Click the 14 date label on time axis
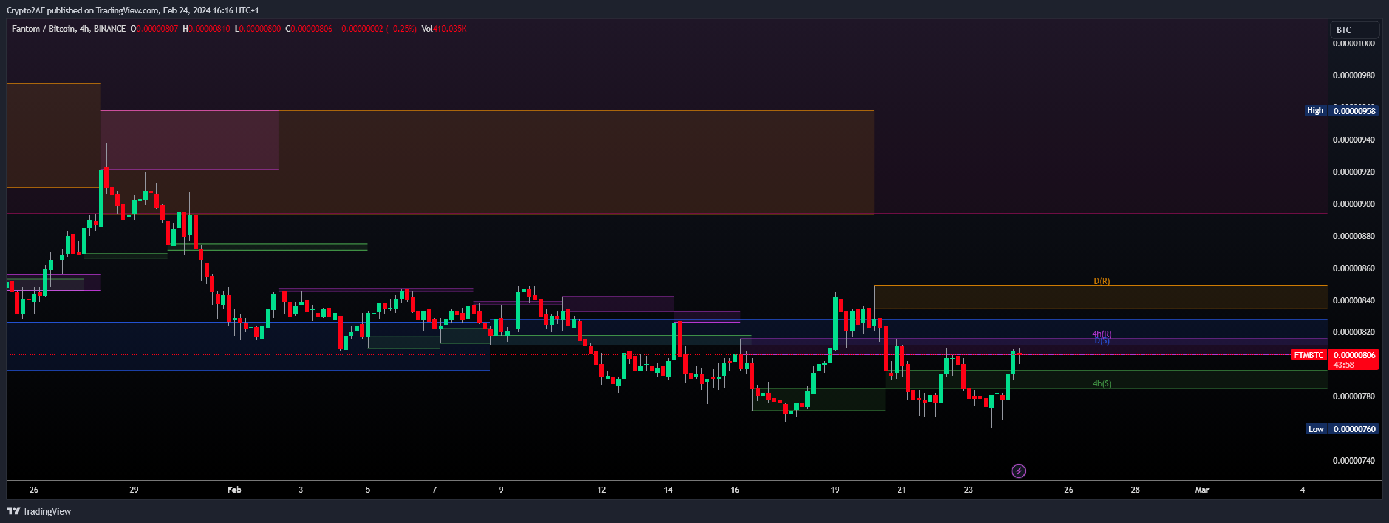 [x=668, y=490]
